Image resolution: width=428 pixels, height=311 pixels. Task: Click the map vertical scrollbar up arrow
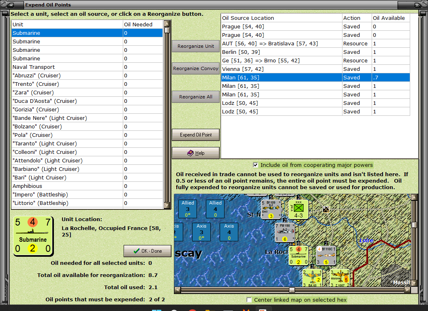(x=414, y=197)
